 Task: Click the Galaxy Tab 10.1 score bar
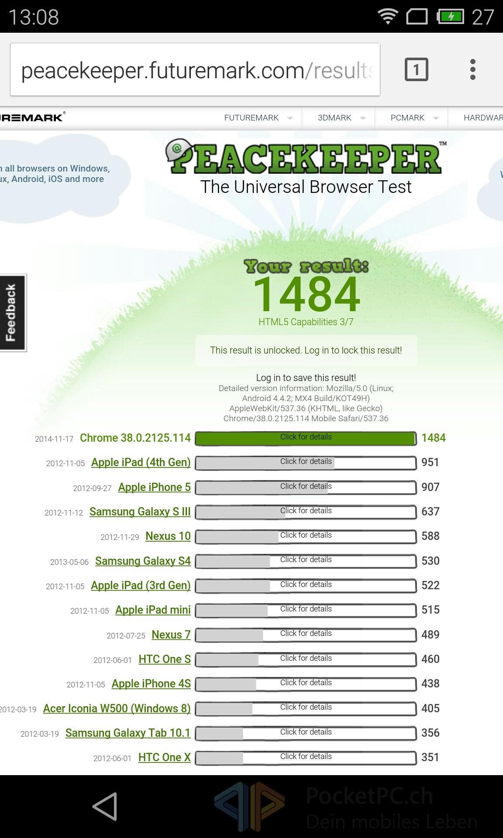click(x=306, y=733)
